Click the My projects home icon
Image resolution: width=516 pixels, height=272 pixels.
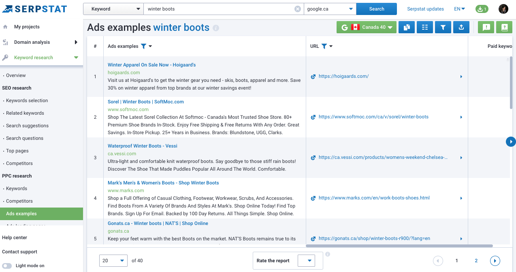tap(5, 27)
